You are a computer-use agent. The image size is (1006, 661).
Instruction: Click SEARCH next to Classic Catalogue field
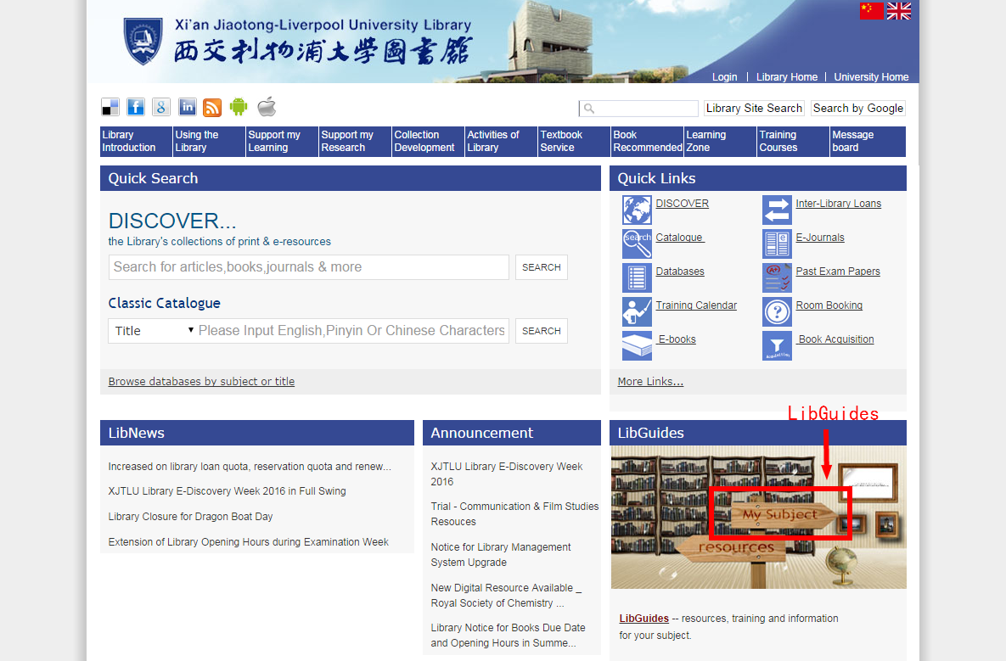[542, 331]
